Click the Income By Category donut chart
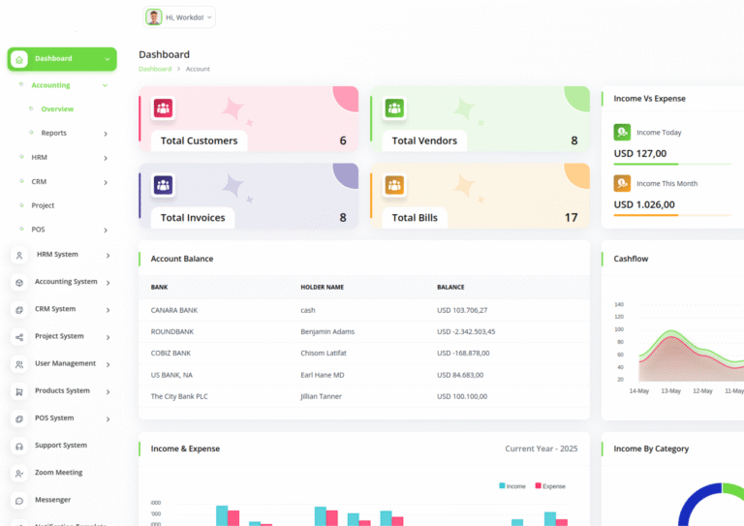744x526 pixels. click(x=711, y=504)
